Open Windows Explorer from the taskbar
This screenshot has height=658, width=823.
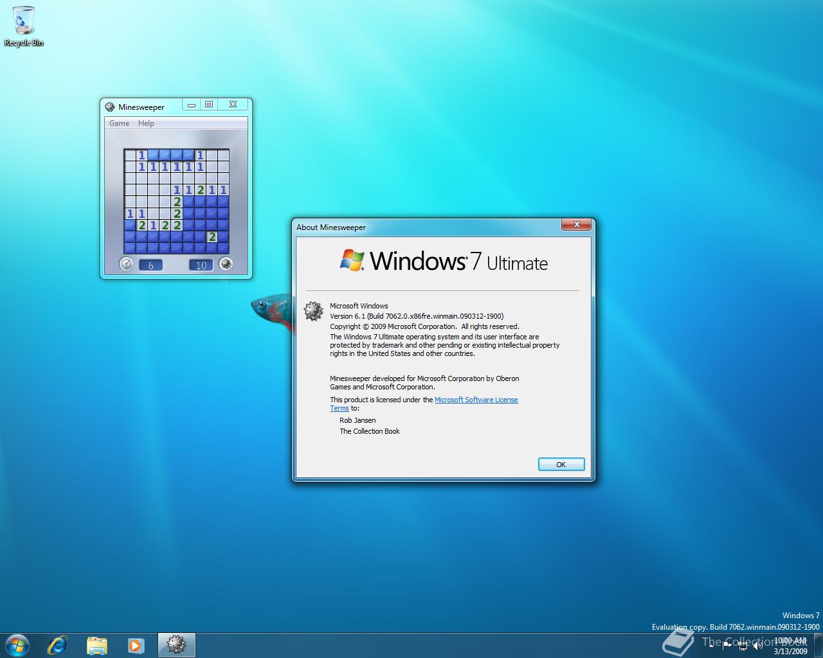click(96, 645)
